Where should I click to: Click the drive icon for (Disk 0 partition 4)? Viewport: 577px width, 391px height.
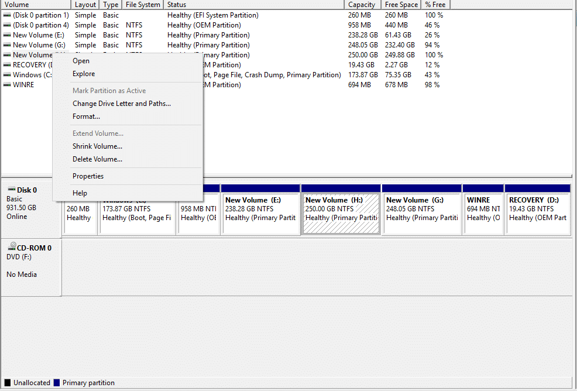[x=7, y=25]
